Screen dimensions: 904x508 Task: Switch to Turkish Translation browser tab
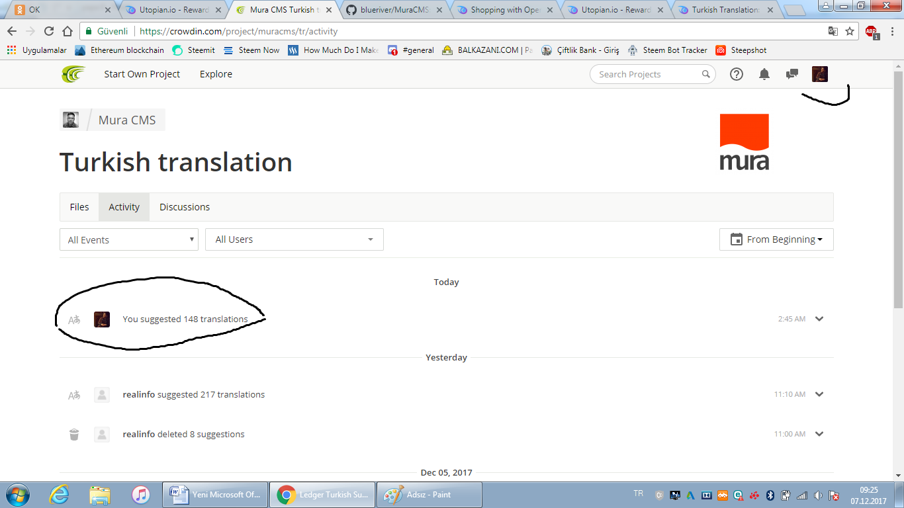coord(725,10)
